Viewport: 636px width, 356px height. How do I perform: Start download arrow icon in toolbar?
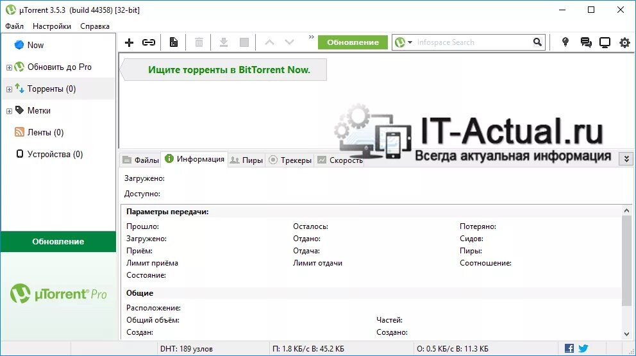(224, 42)
